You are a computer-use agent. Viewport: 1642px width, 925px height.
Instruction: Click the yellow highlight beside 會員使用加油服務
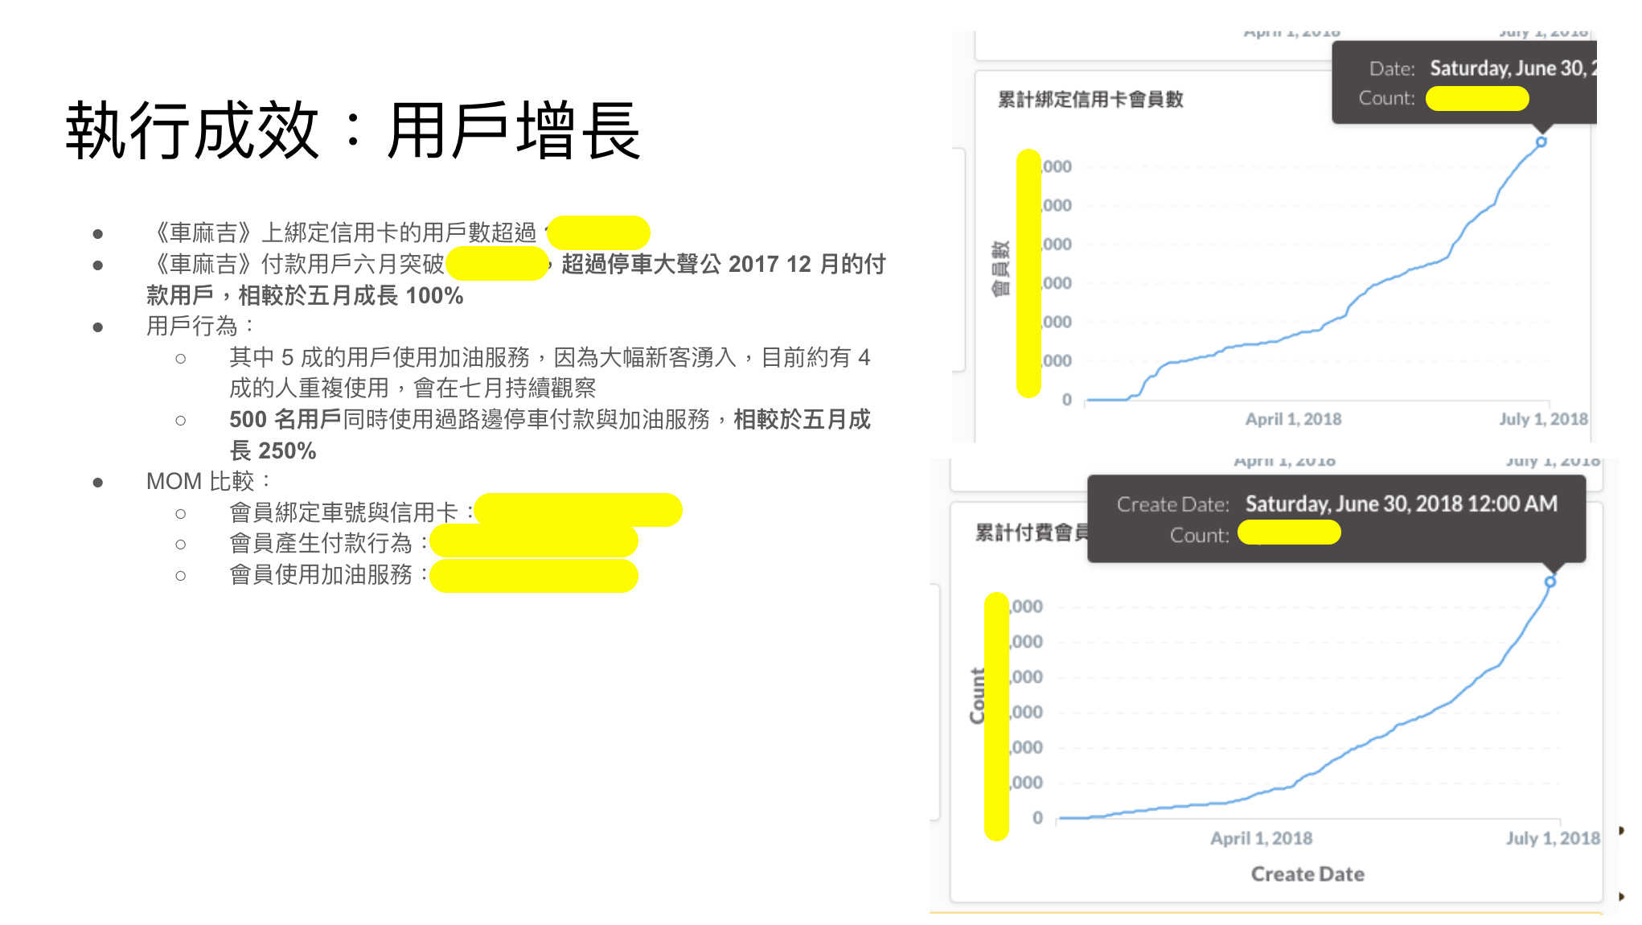click(x=534, y=576)
